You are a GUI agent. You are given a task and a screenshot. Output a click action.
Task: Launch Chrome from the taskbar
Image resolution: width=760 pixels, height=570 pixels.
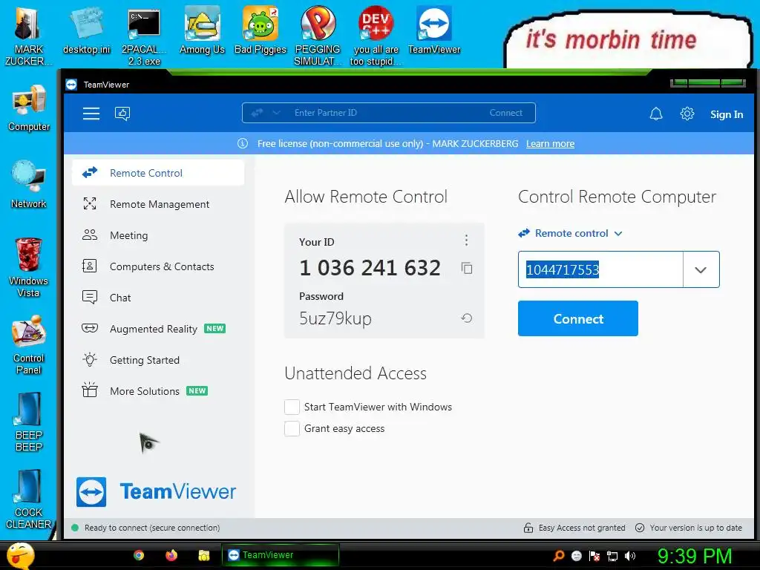139,555
